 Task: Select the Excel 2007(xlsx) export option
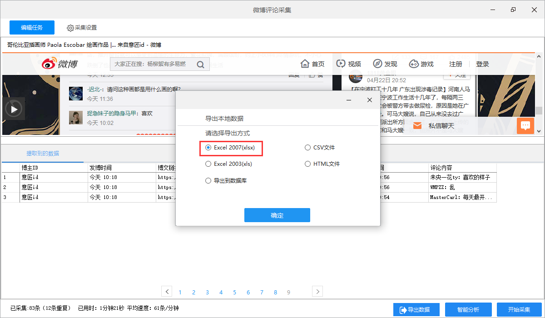pos(231,148)
